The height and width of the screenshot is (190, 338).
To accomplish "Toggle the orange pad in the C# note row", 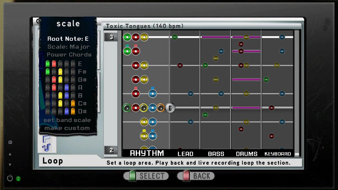I will 73,103.
